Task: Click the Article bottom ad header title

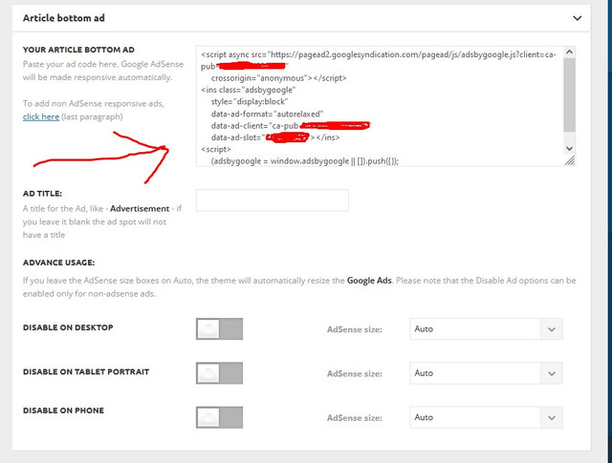Action: (x=64, y=18)
